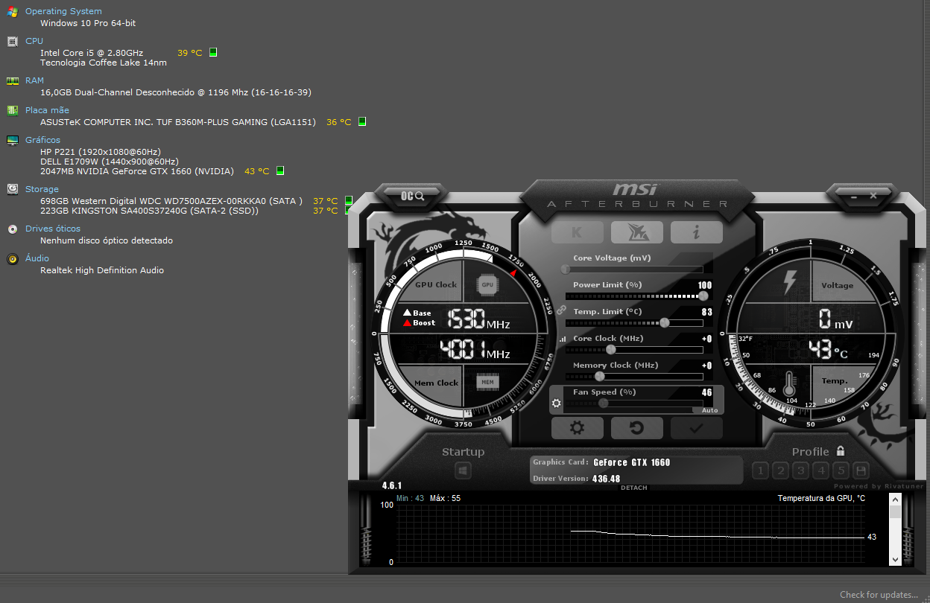Screen dimensions: 930x603
Task: Click the MSI dragon logo button
Action: [637, 232]
